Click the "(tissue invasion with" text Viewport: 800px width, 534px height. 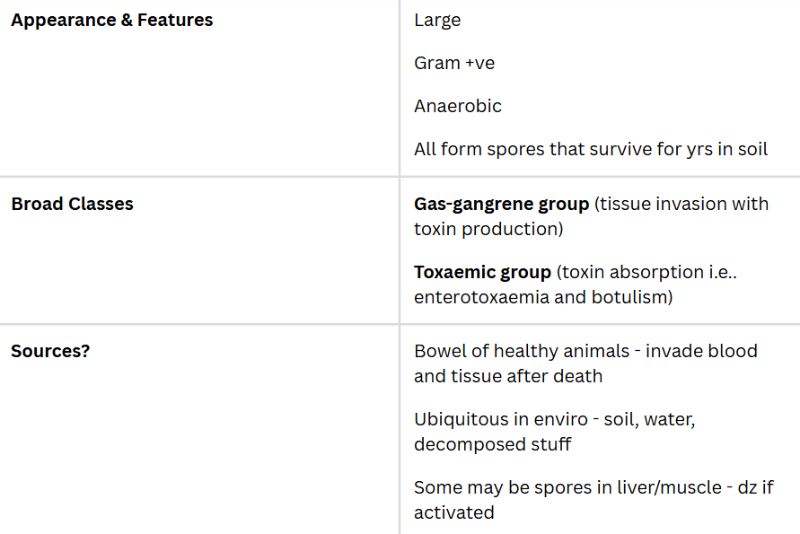pos(681,204)
